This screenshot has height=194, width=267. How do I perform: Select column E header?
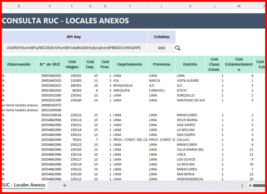coord(50,6)
